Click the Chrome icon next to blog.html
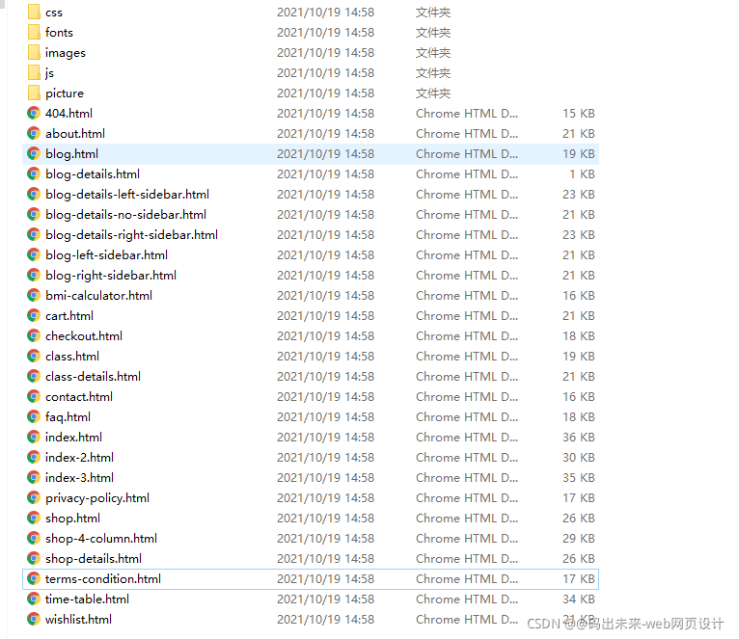This screenshot has height=639, width=739. (34, 153)
